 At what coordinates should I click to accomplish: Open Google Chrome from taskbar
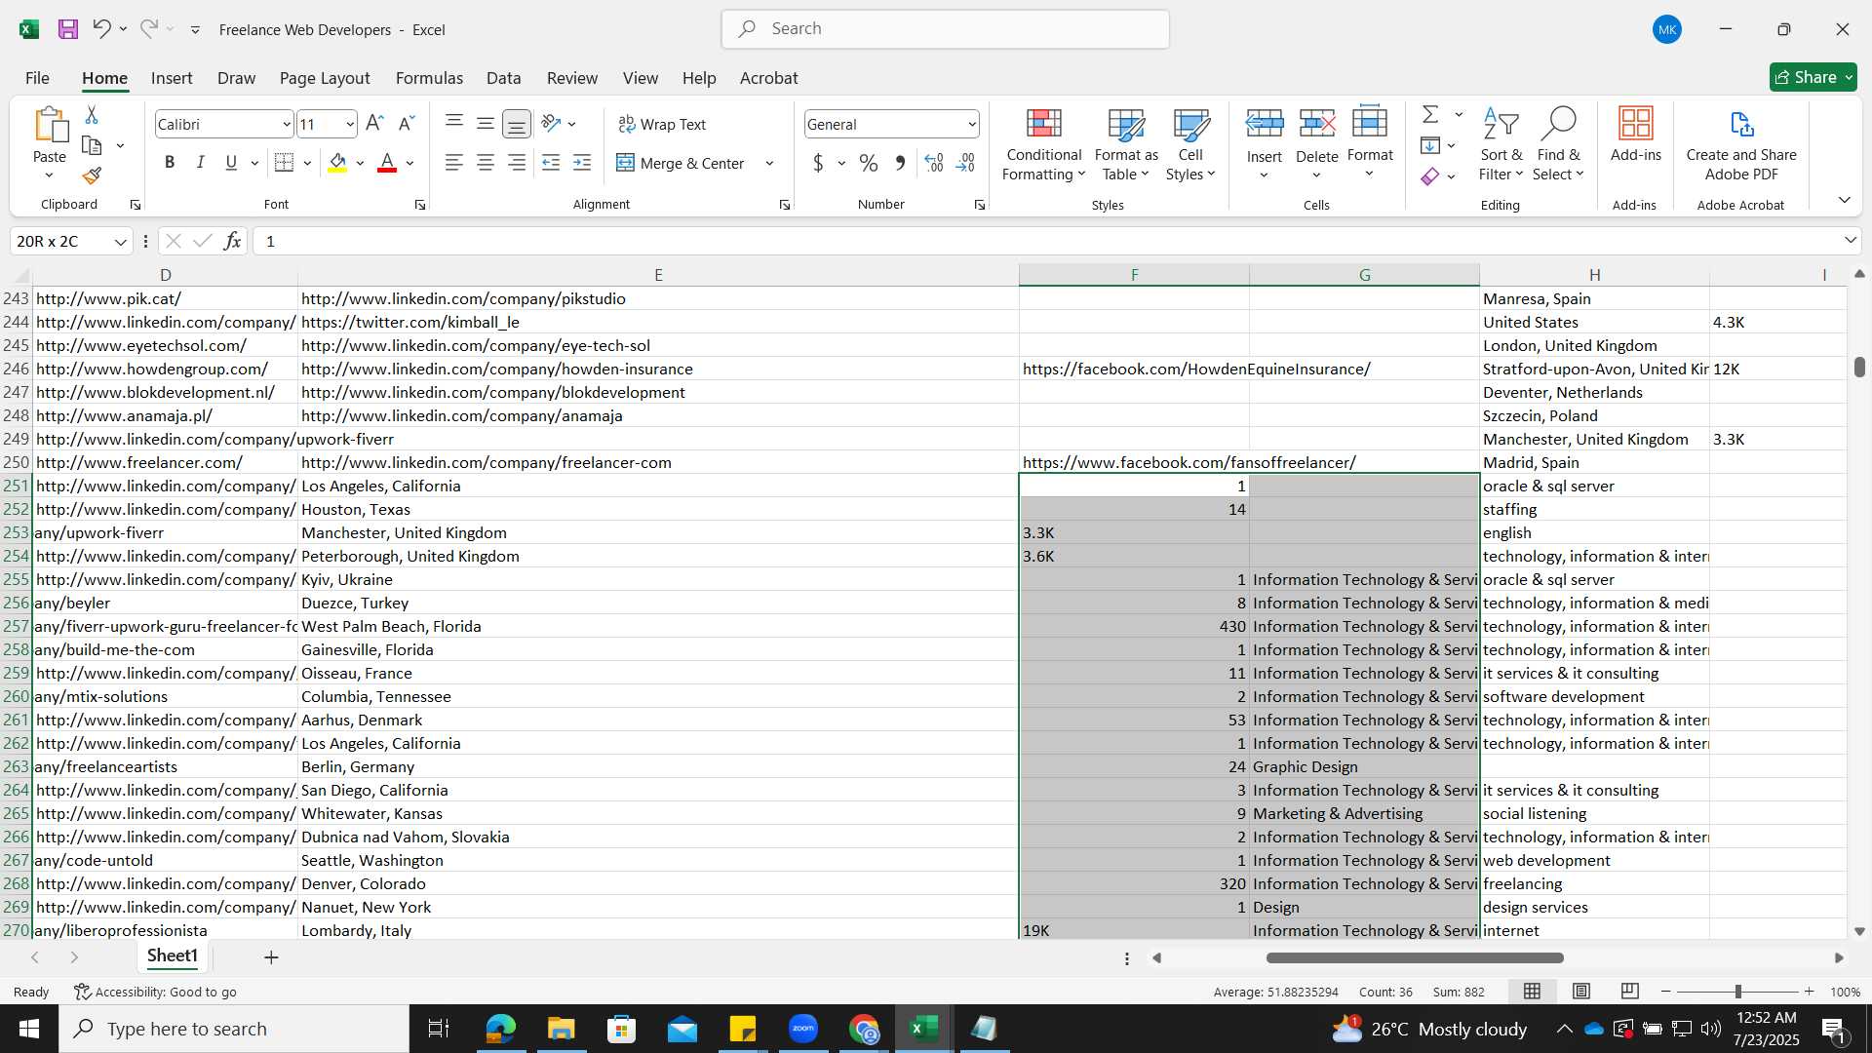click(864, 1029)
